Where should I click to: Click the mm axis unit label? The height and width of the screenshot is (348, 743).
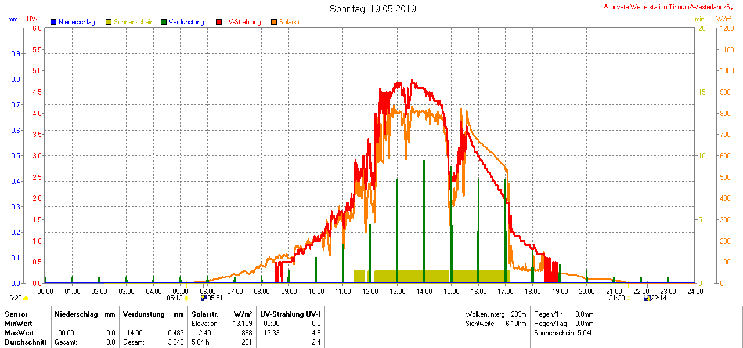(x=13, y=19)
